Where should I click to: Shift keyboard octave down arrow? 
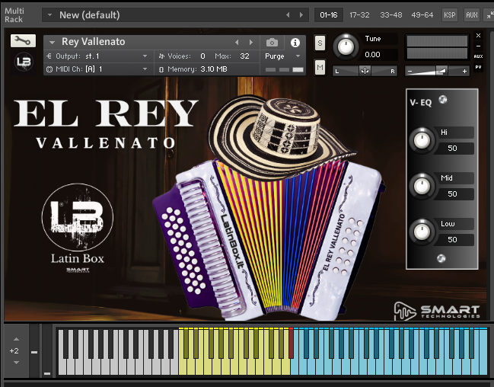pos(17,363)
